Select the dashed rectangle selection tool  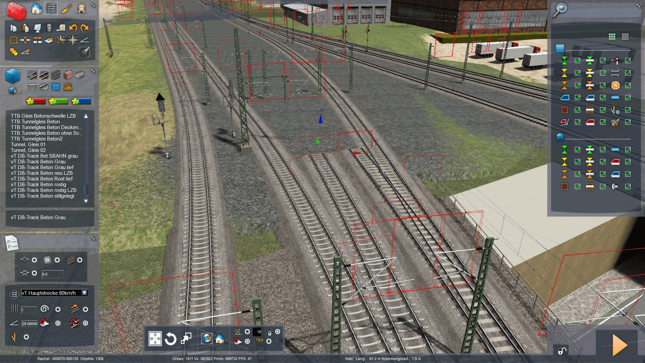(13, 40)
